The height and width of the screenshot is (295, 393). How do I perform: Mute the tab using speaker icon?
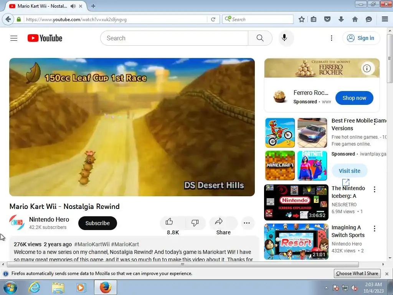(73, 6)
